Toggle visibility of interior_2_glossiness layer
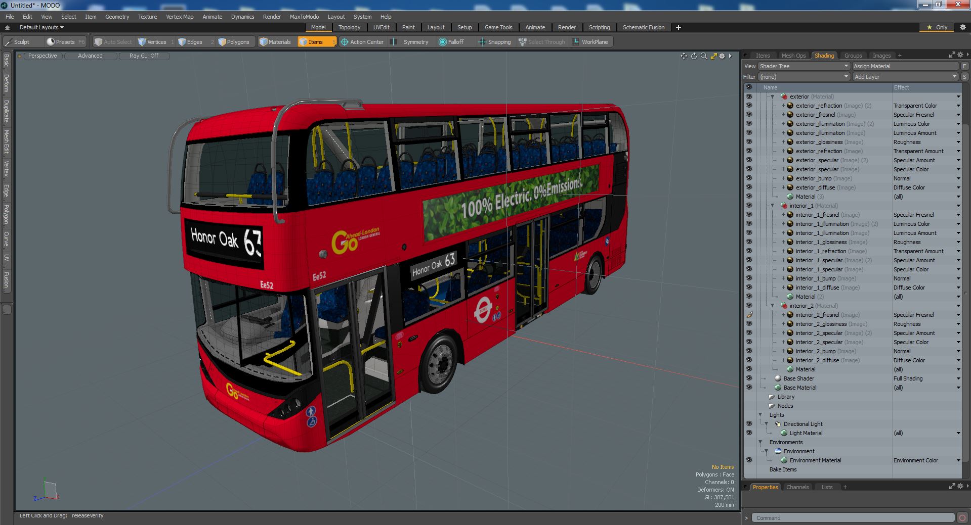The width and height of the screenshot is (971, 525). pyautogui.click(x=749, y=324)
